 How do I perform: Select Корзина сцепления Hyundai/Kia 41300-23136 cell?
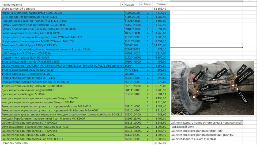(62, 13)
